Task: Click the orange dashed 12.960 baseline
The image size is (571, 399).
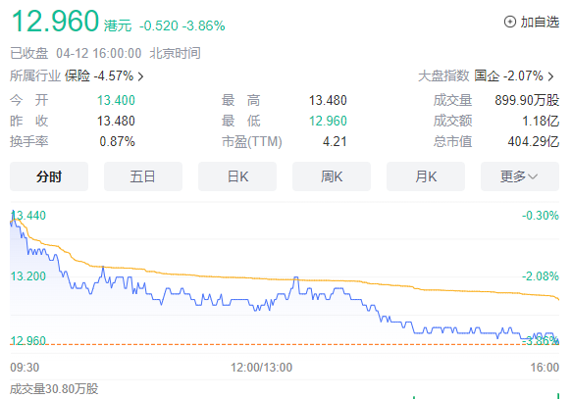Action: [x=285, y=344]
